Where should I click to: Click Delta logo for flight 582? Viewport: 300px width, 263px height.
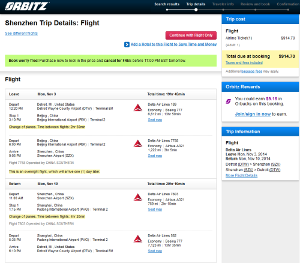point(138,239)
